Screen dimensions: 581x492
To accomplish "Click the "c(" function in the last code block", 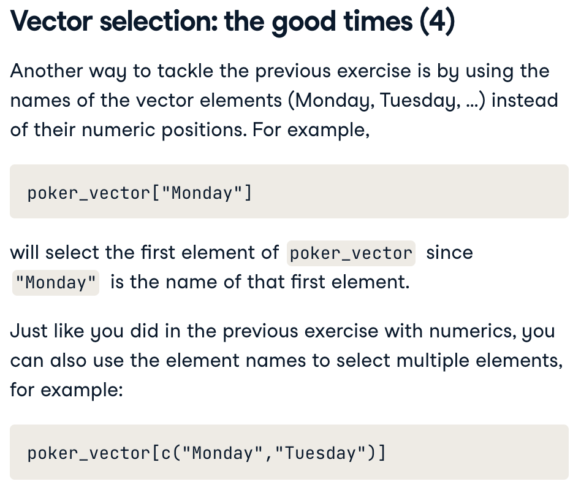I will 165,453.
